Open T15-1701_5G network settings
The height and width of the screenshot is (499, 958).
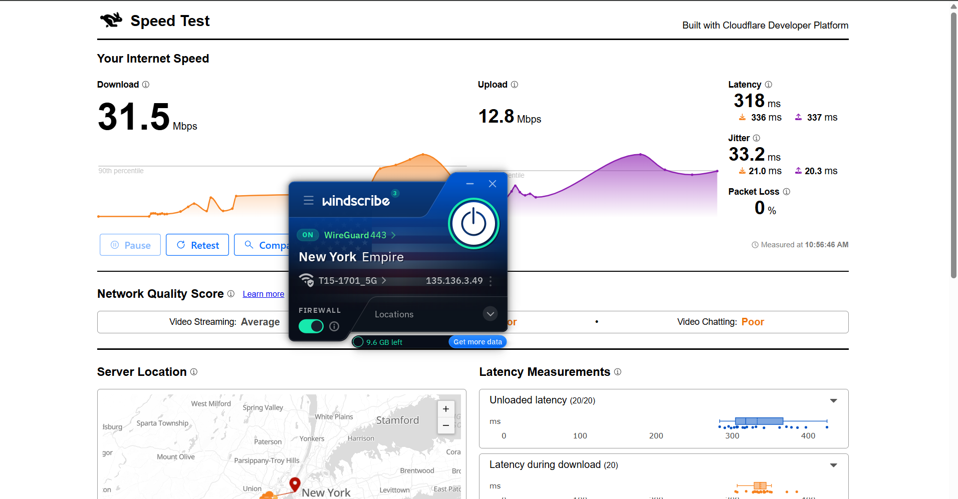(352, 280)
